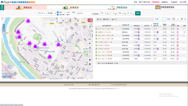Zoom in the map with plus button

[x=4, y=25]
